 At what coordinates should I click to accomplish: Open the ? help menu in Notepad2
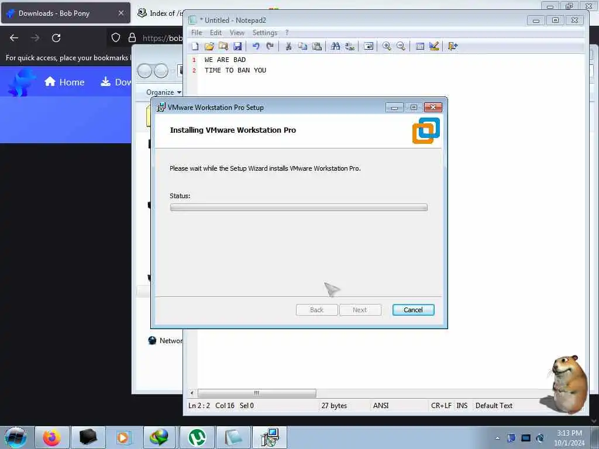coord(287,33)
